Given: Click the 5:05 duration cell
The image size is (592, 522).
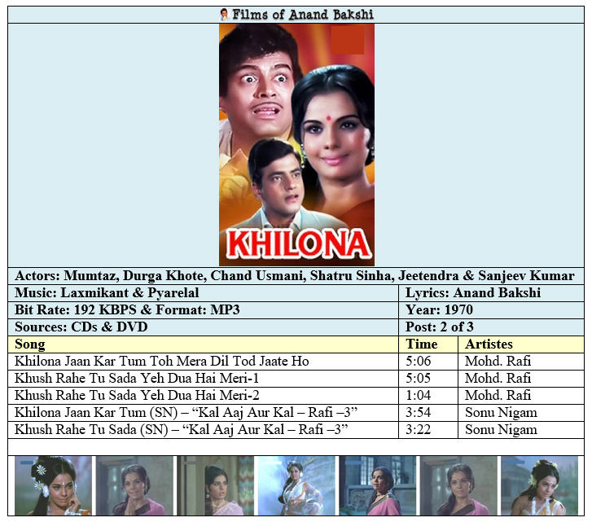Looking at the screenshot, I should [x=428, y=378].
